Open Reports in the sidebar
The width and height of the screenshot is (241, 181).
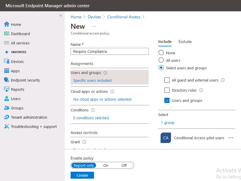pos(18,90)
